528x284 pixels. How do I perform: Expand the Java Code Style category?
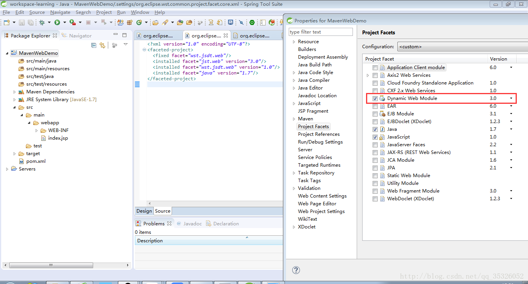click(294, 73)
